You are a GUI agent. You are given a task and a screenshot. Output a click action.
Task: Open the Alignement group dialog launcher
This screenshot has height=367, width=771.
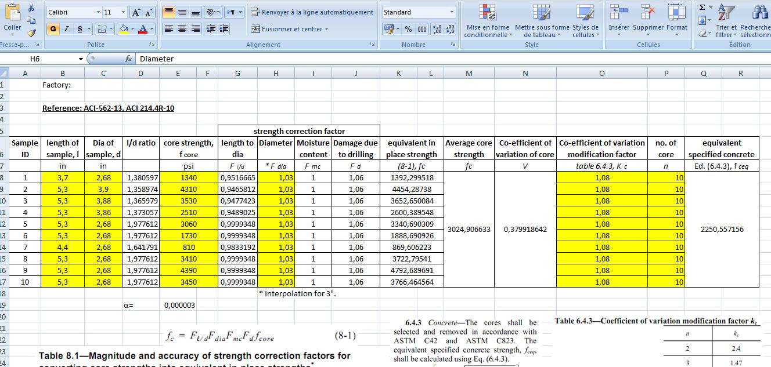[x=372, y=45]
